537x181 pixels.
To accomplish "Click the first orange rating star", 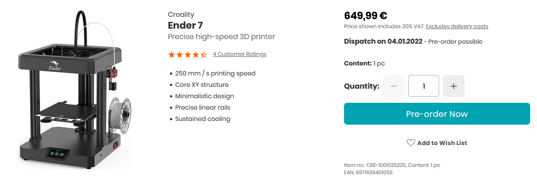I will (x=171, y=55).
